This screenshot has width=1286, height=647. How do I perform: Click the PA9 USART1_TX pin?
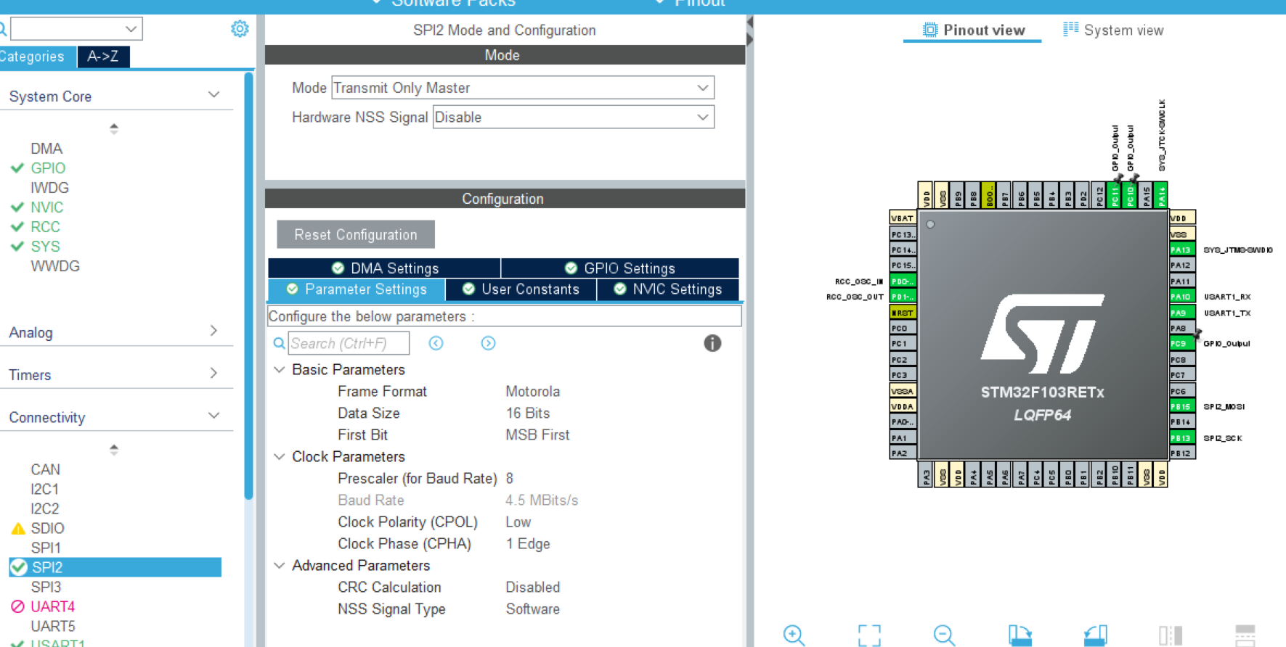click(x=1182, y=313)
